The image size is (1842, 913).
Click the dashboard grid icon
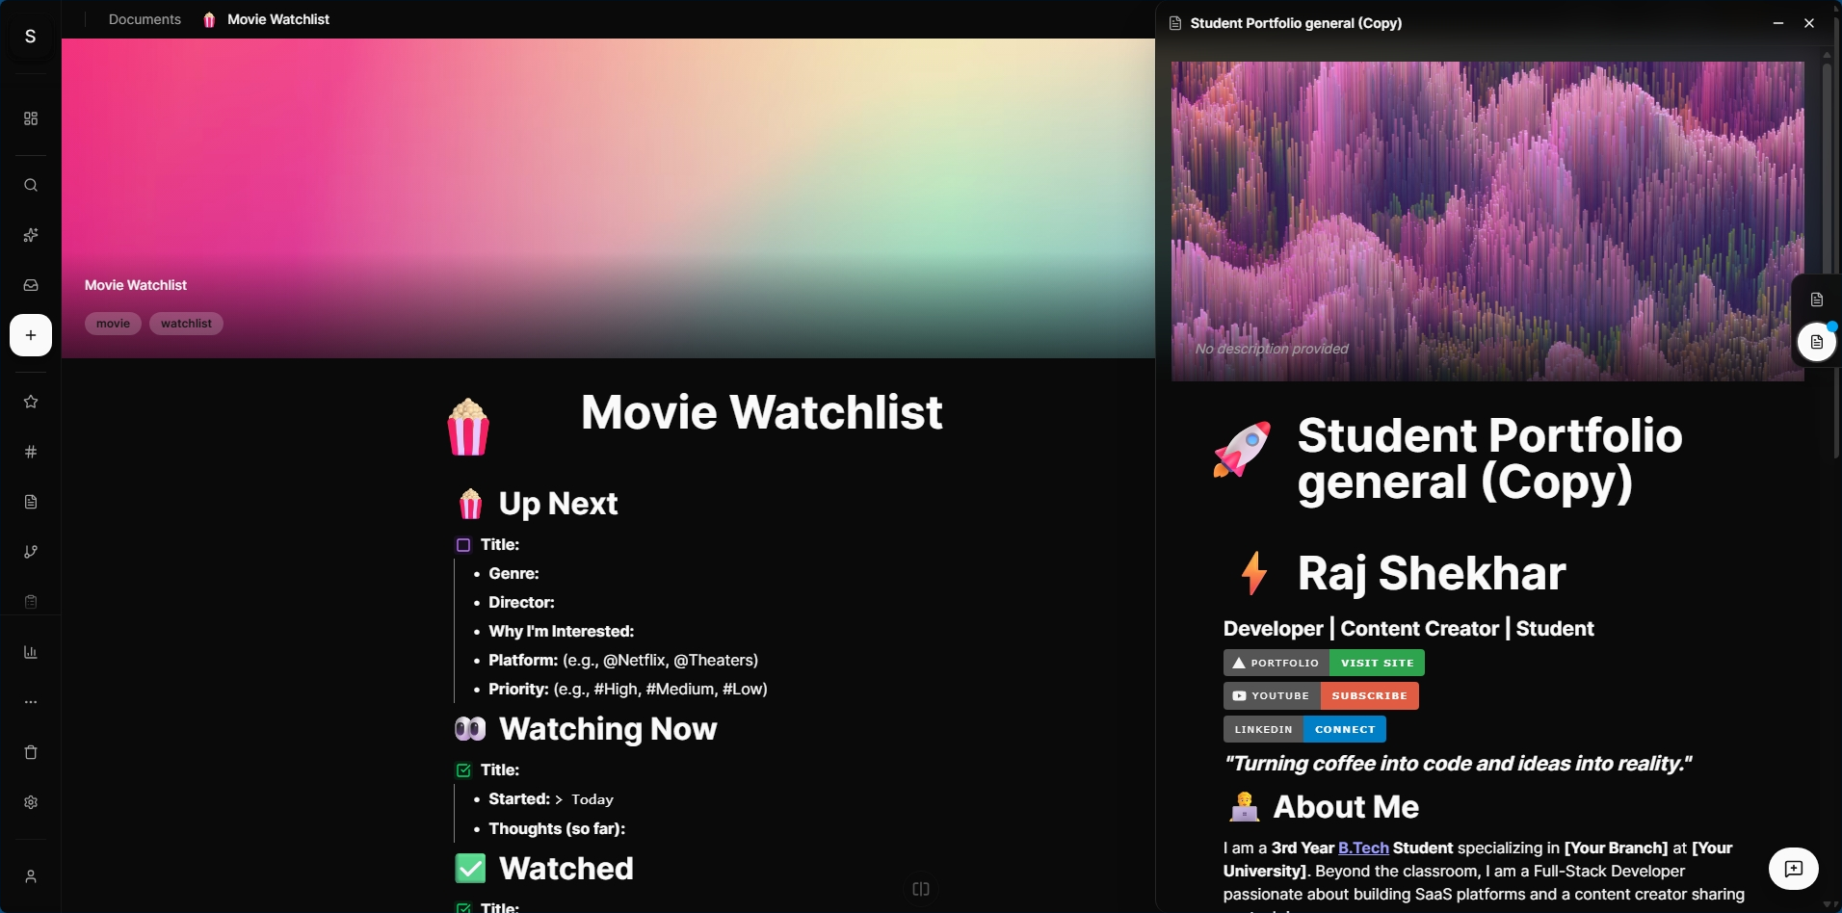point(31,118)
